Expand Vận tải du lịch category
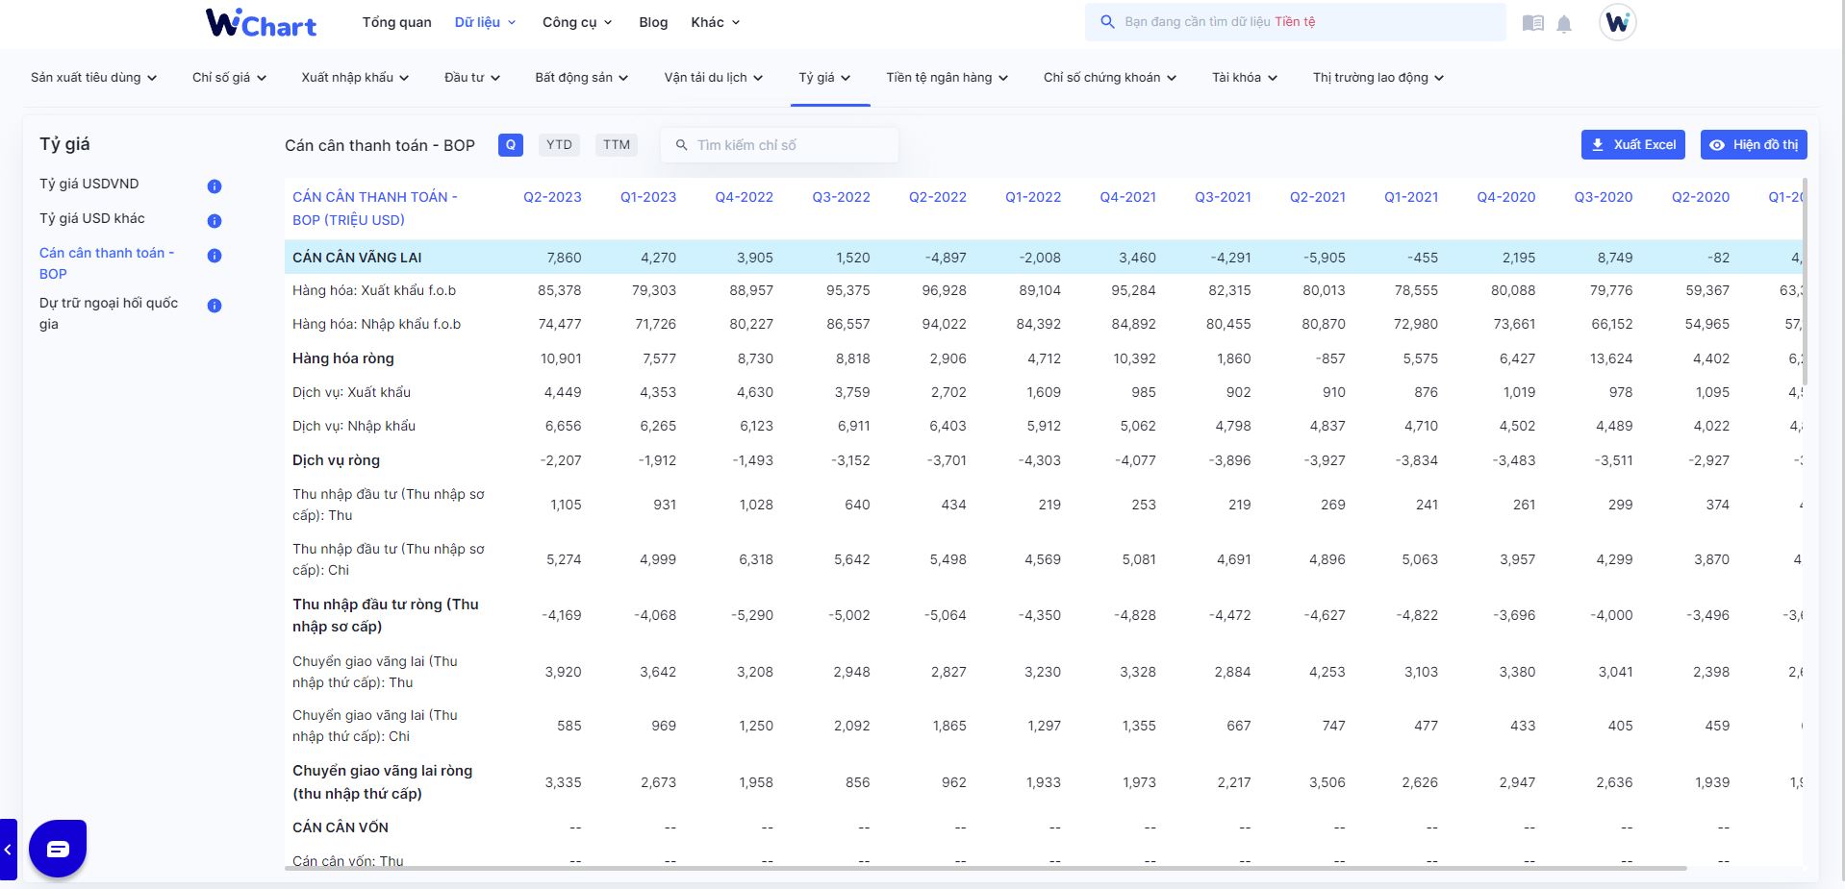The width and height of the screenshot is (1845, 889). click(714, 78)
